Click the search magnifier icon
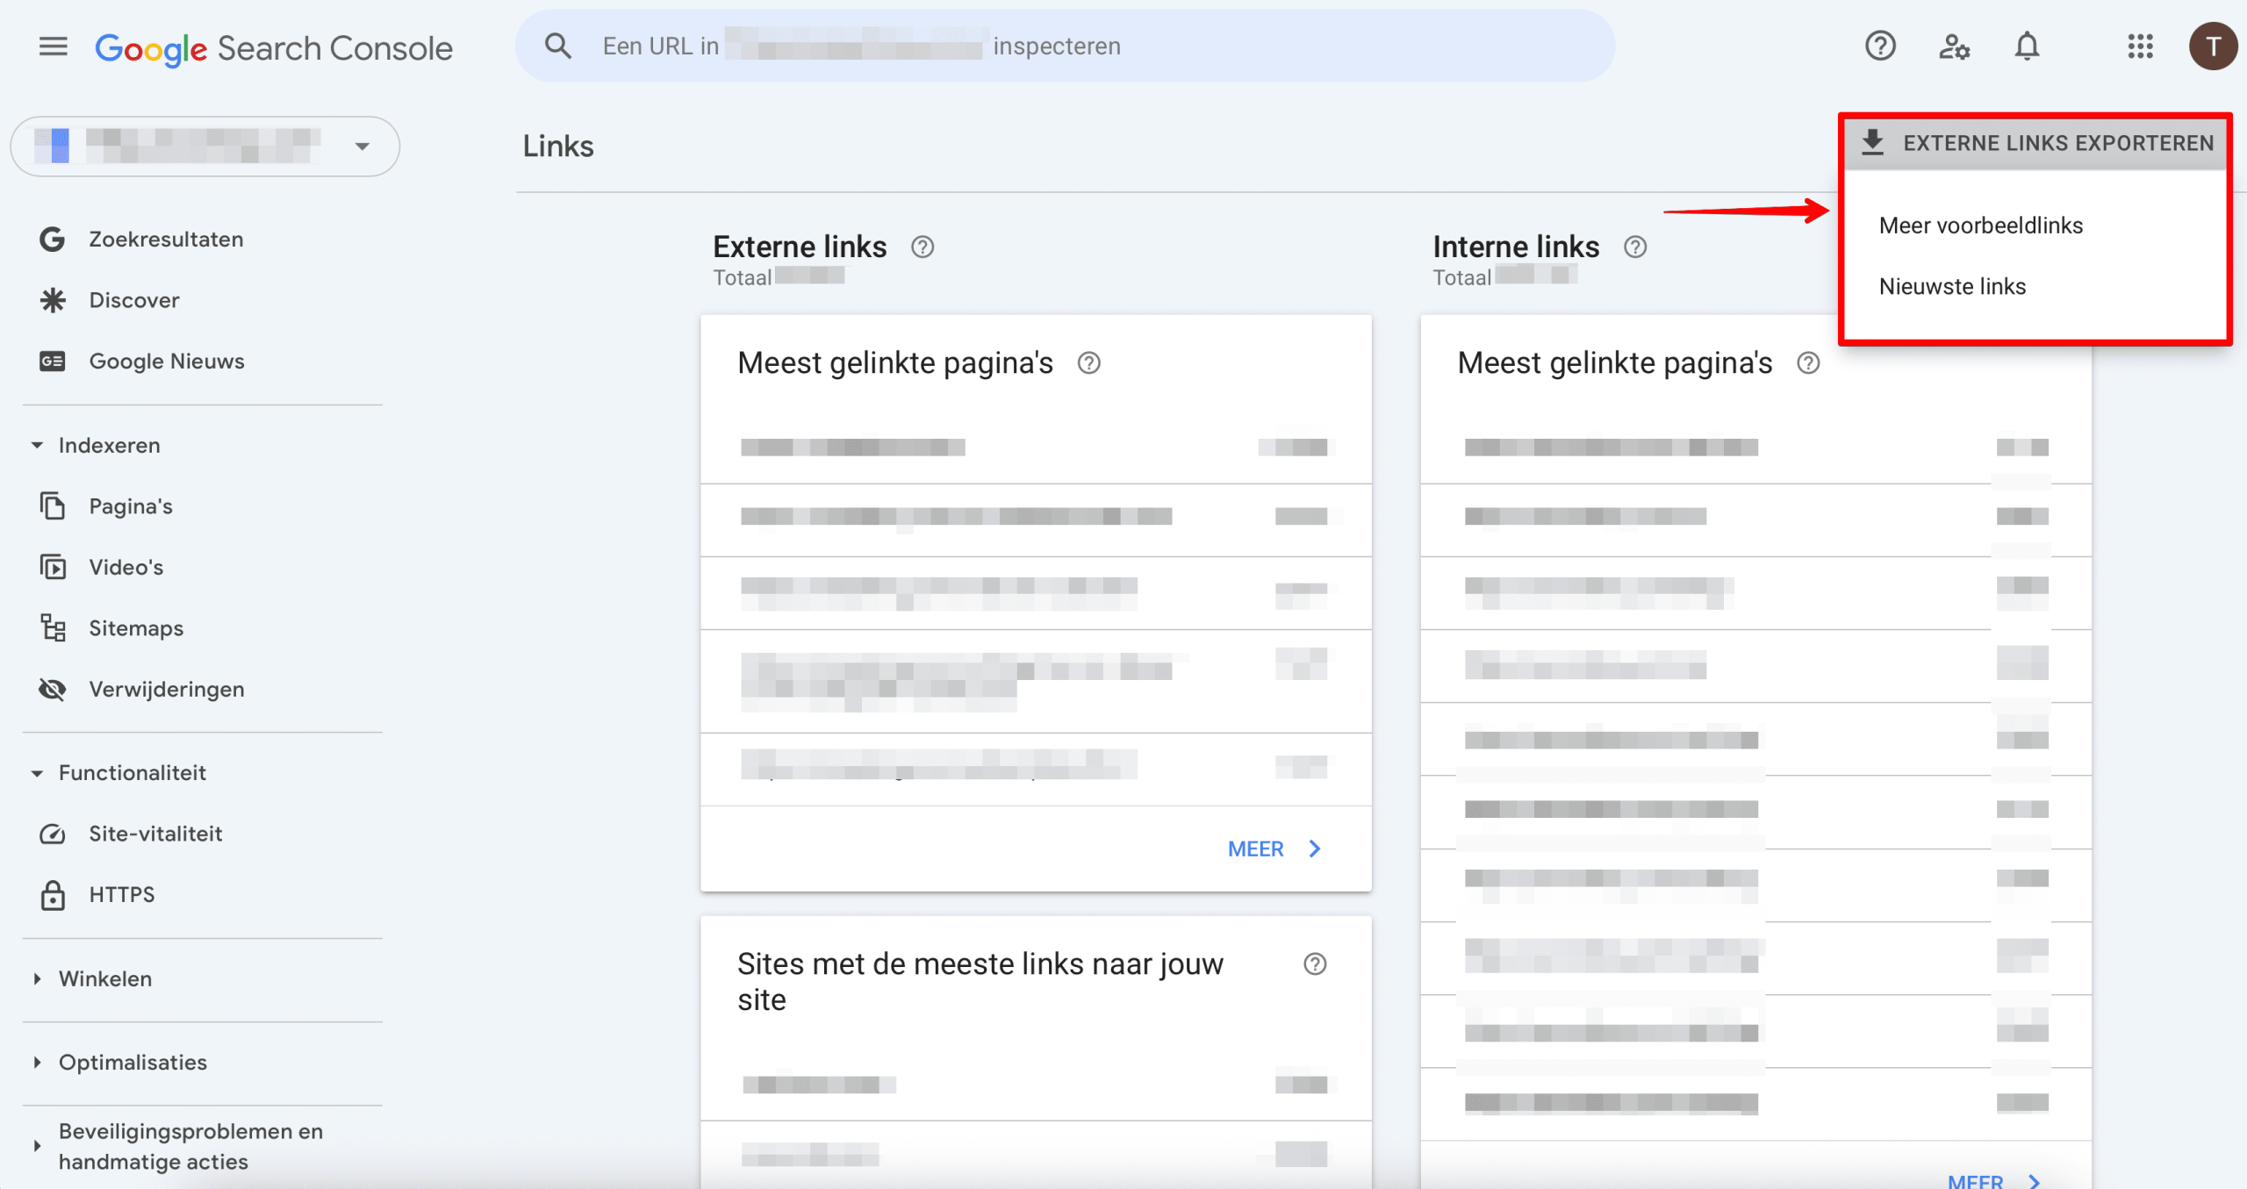 coord(558,46)
